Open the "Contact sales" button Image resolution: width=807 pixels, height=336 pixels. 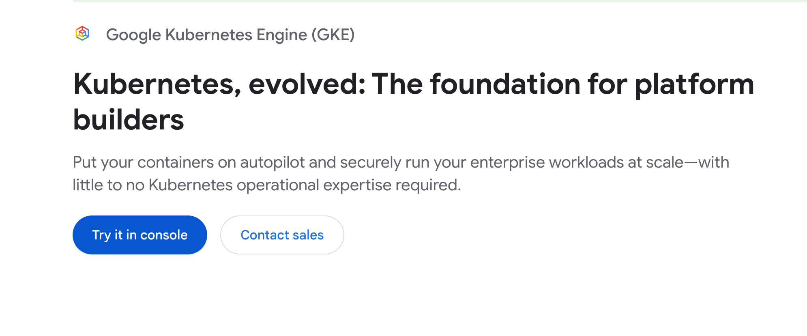click(x=282, y=235)
